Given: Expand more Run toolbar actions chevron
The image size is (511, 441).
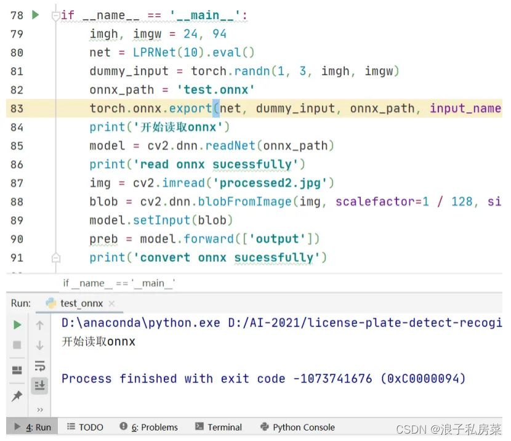Looking at the screenshot, I should 40,410.
